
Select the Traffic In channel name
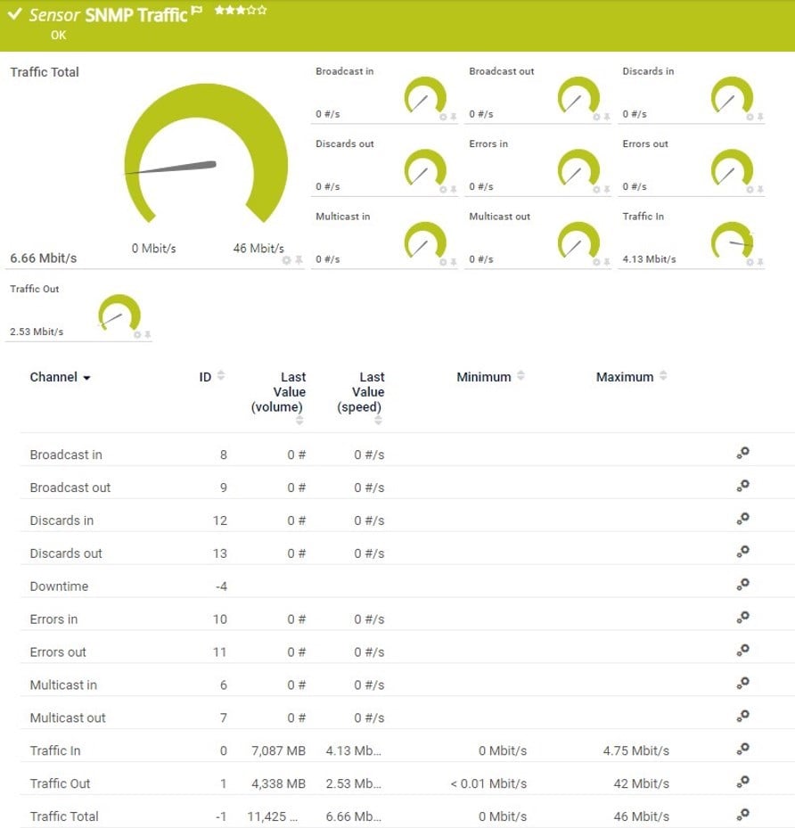point(54,750)
